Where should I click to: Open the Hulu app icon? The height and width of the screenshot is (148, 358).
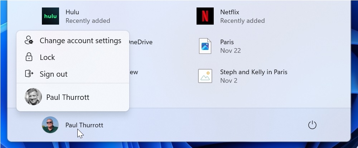[50, 16]
